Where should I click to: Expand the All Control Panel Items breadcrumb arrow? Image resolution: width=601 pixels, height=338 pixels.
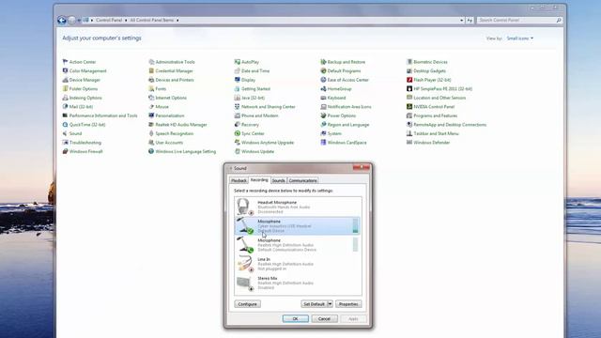tap(177, 20)
